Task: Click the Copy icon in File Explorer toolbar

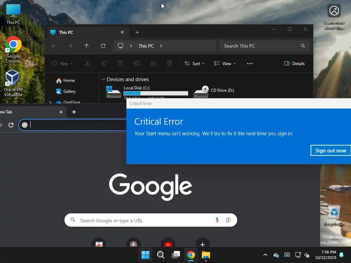Action: [x=104, y=63]
